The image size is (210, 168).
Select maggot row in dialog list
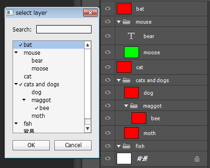click(49, 100)
